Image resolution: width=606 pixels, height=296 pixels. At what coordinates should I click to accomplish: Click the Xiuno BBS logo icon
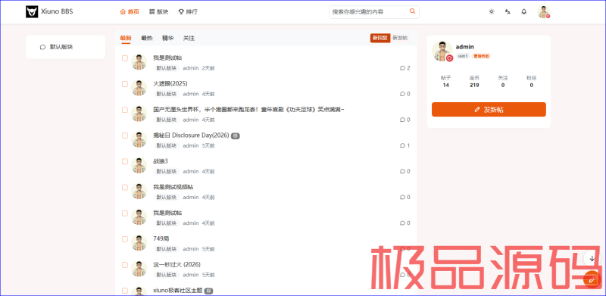tap(32, 11)
